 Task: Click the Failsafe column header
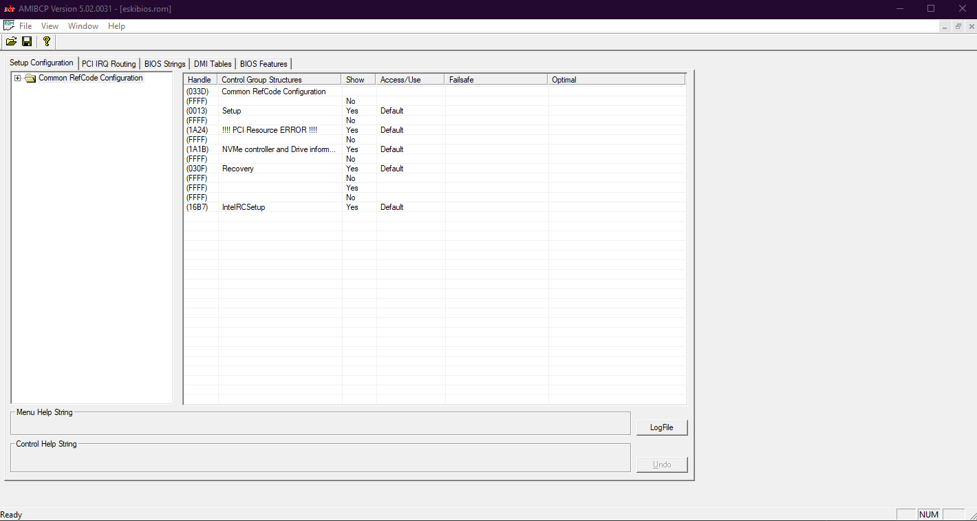(496, 80)
